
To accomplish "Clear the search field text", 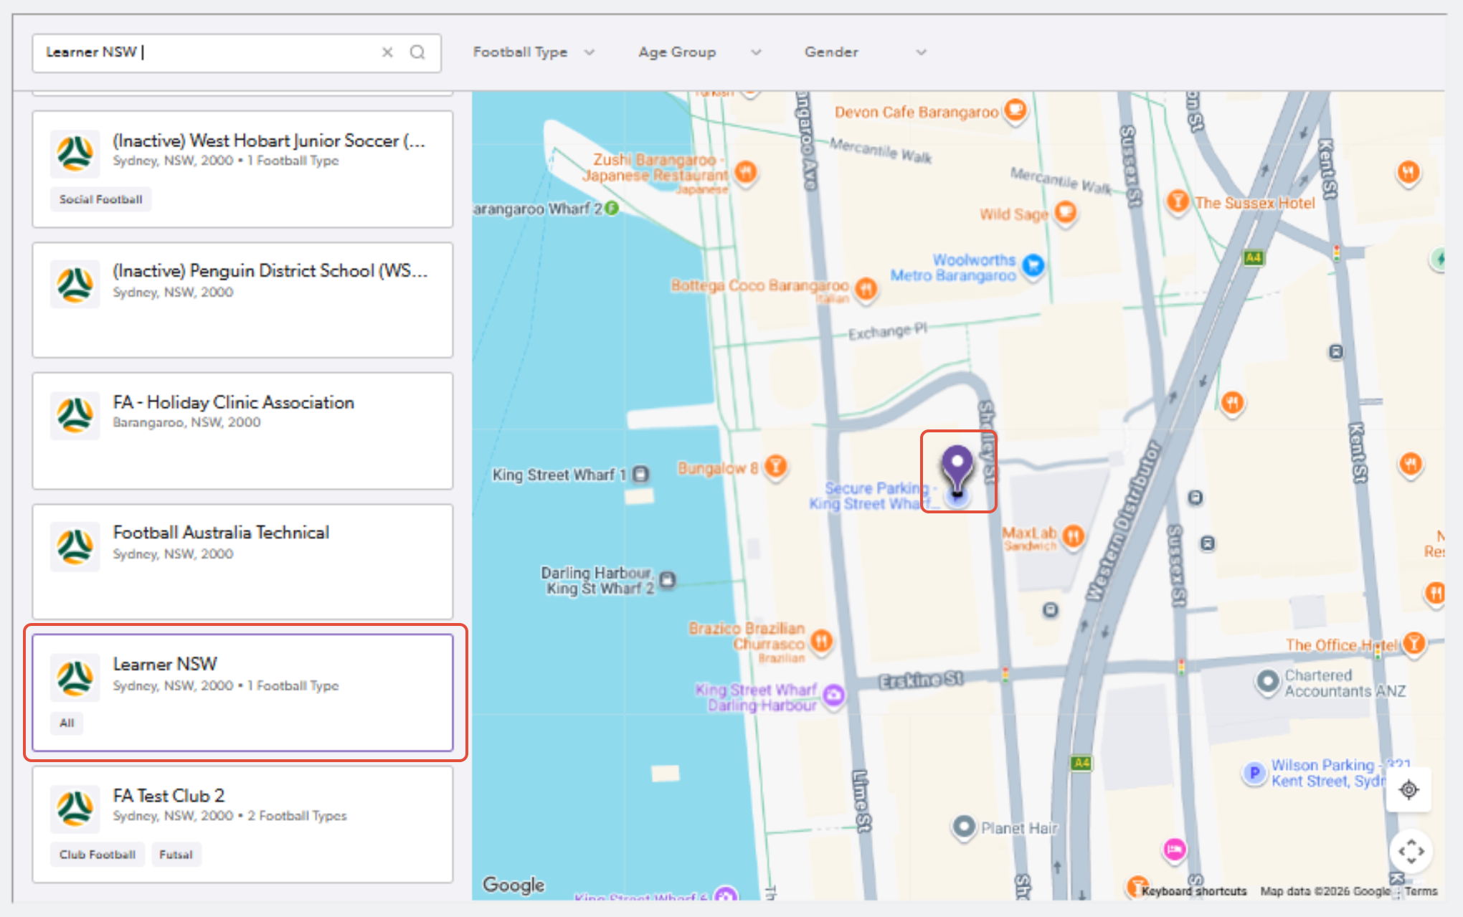I will [387, 52].
